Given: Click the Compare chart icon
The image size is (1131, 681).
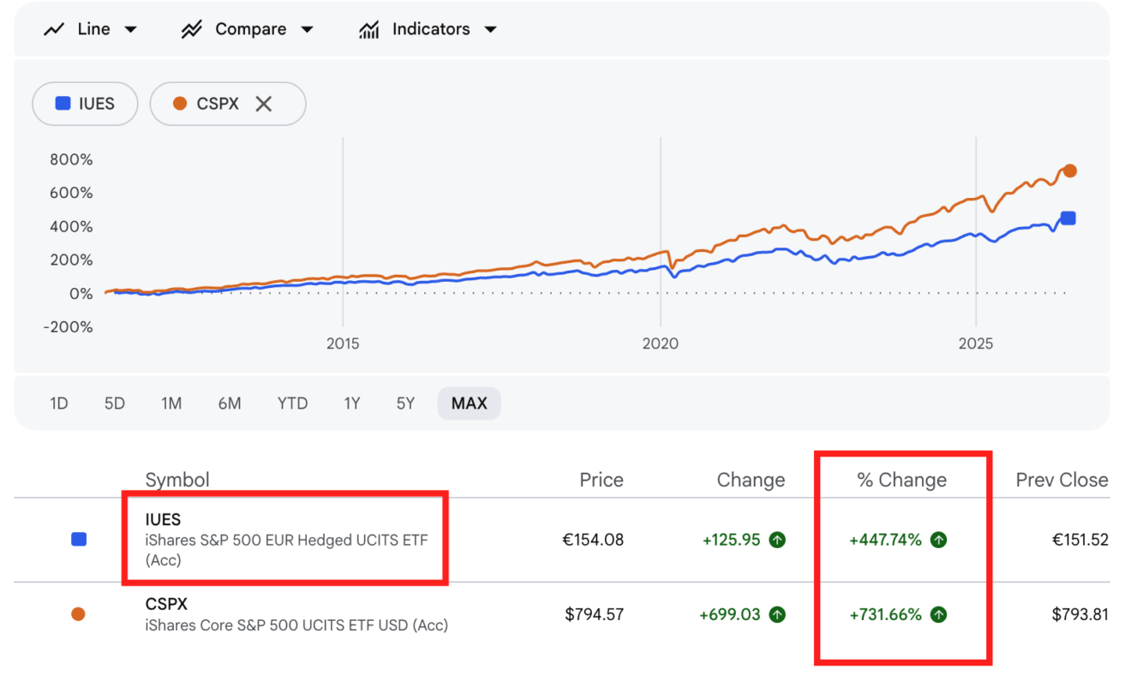Looking at the screenshot, I should [192, 29].
